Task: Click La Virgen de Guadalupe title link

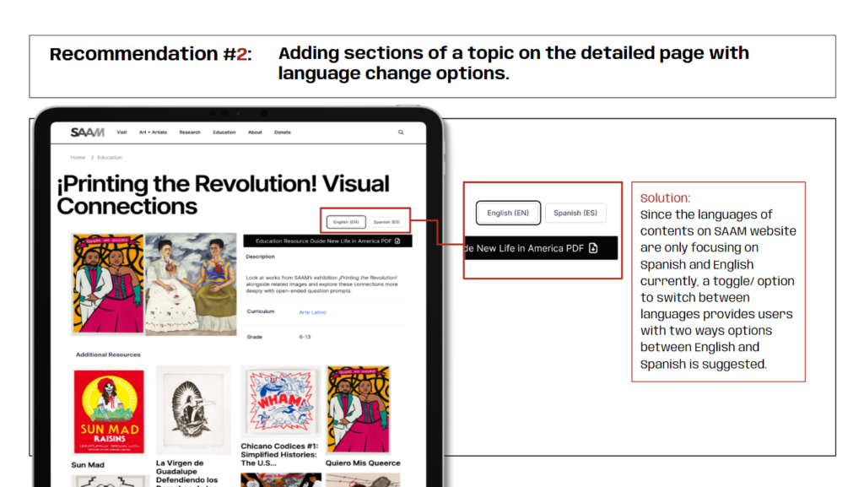Action: [x=187, y=473]
